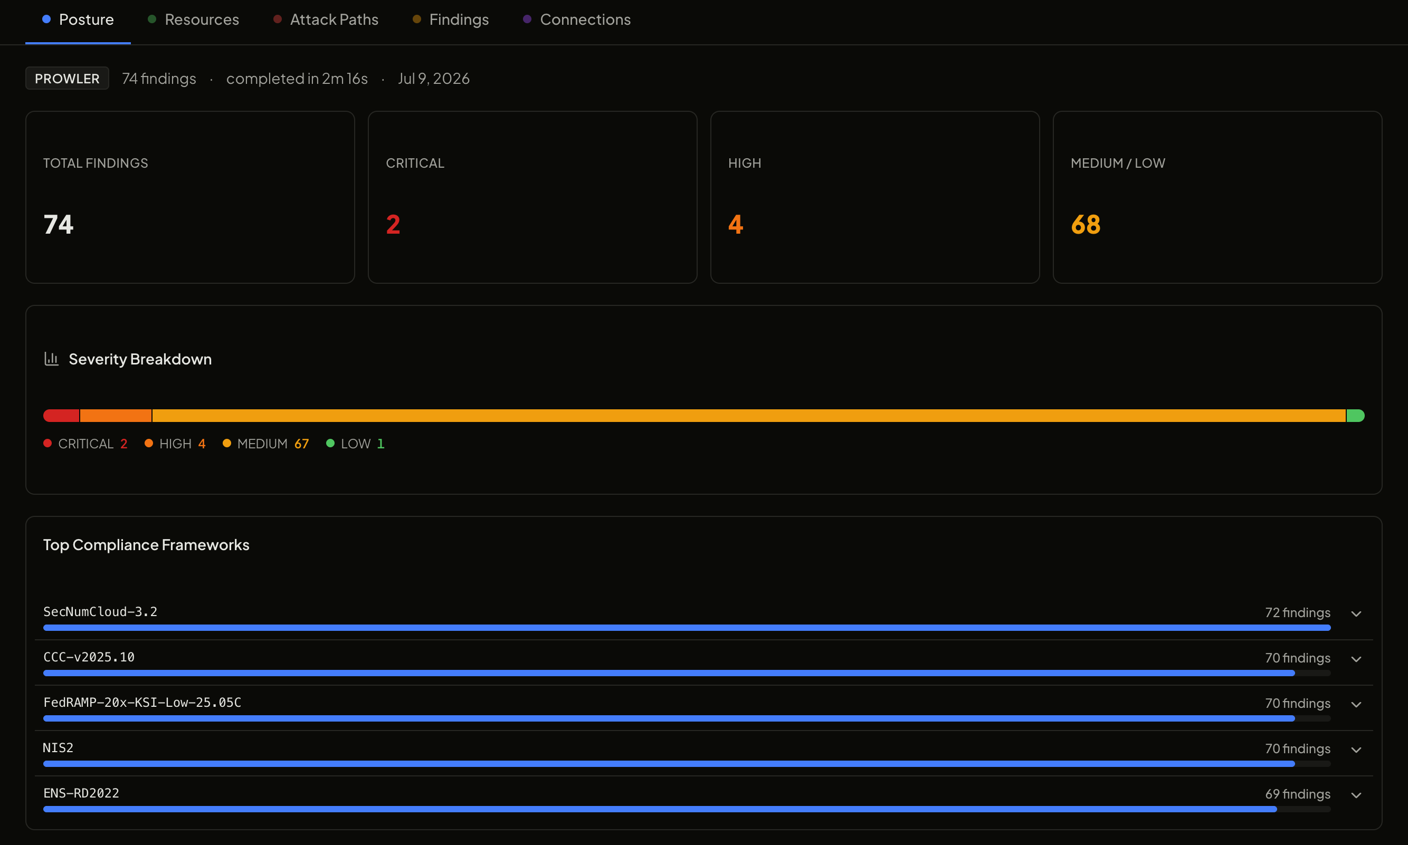Click the SecNumCloud-3.2 progress bar
The image size is (1408, 845).
click(687, 628)
